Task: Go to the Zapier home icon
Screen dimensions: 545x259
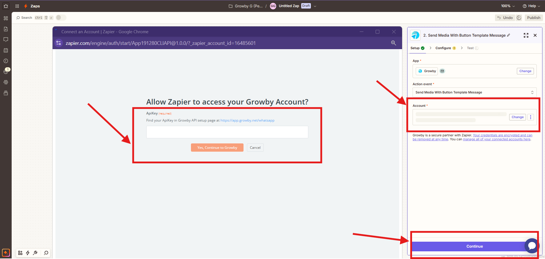Action: (6, 6)
